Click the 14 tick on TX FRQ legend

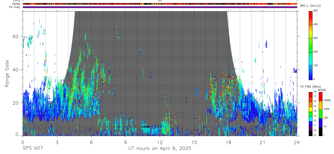coord(315,111)
